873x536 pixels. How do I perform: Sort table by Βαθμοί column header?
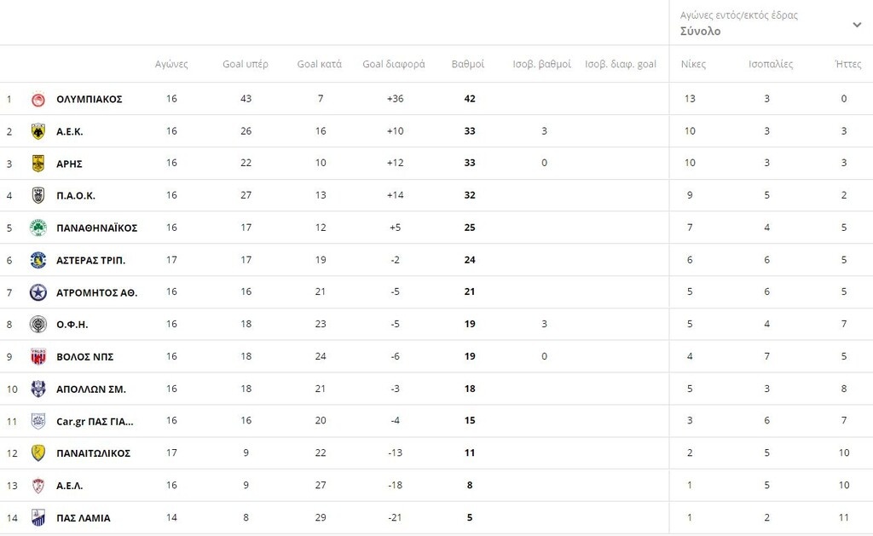(x=467, y=64)
